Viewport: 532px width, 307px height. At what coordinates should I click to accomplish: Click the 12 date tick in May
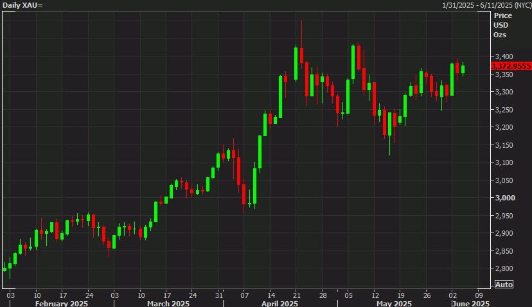375,295
